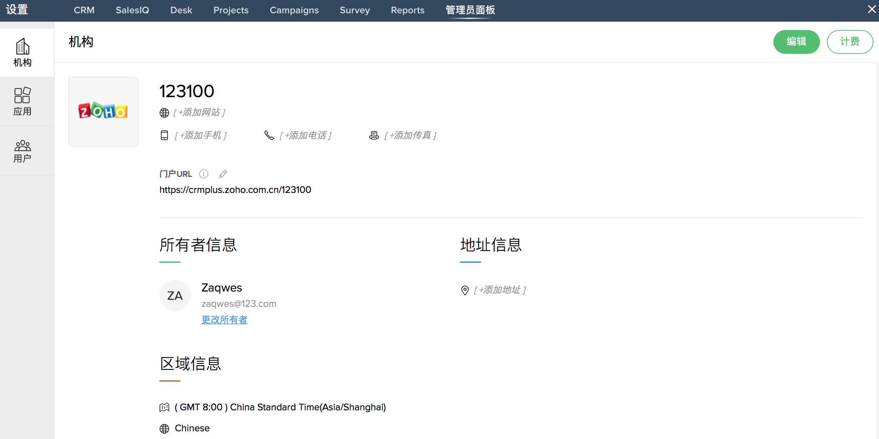Image resolution: width=879 pixels, height=439 pixels.
Task: Open the 应用 apps sidebar icon
Action: (x=23, y=101)
